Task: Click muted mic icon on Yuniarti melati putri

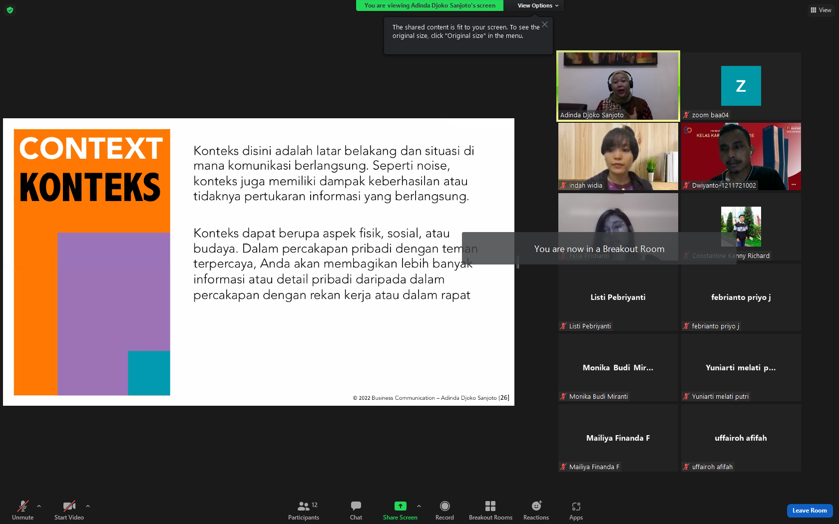Action: pyautogui.click(x=687, y=397)
